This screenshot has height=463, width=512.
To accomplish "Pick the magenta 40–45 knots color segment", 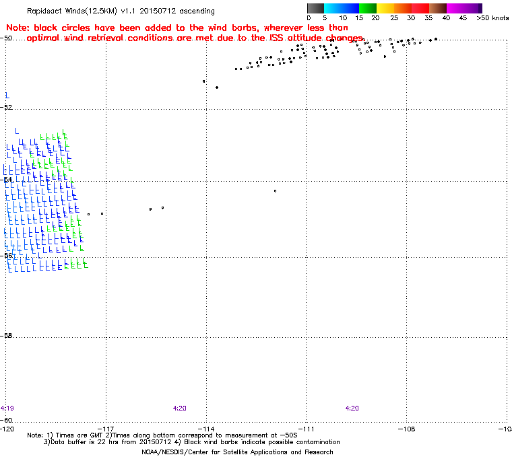I will (455, 8).
